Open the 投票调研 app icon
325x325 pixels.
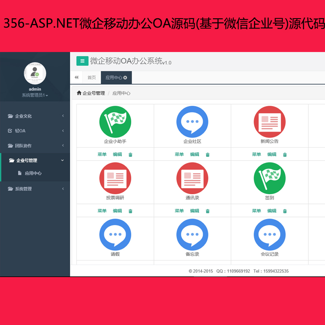(115, 178)
